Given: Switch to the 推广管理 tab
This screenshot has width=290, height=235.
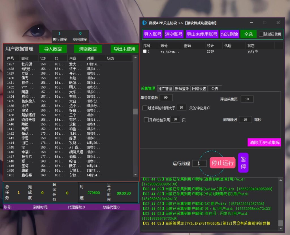Looking at the screenshot, I should click(x=165, y=89).
